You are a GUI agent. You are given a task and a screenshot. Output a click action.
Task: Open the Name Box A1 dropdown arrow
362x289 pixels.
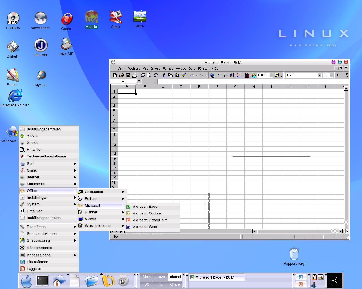pos(139,81)
